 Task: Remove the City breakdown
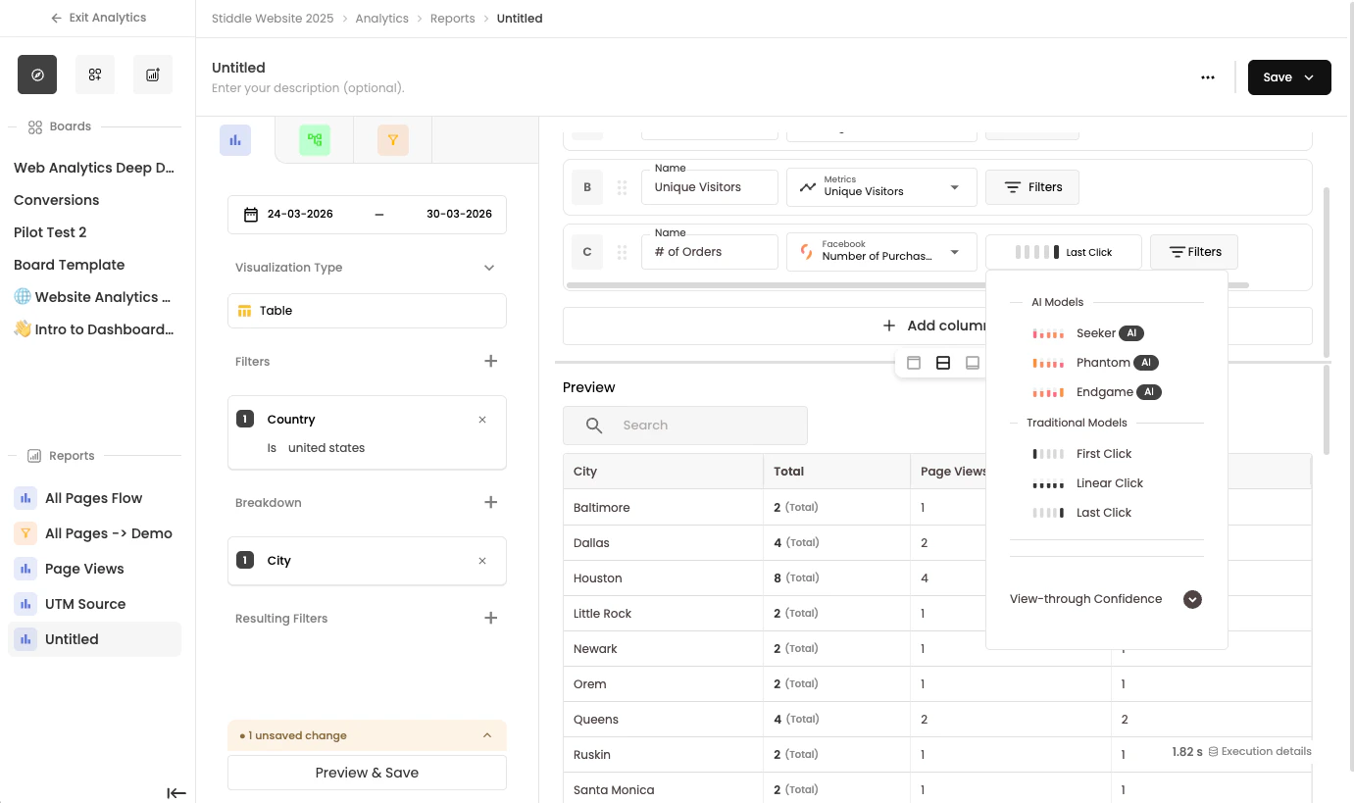[482, 561]
